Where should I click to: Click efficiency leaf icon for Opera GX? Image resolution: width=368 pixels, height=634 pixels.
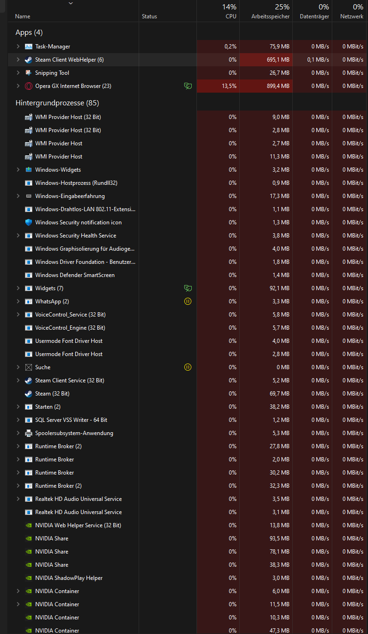[188, 86]
